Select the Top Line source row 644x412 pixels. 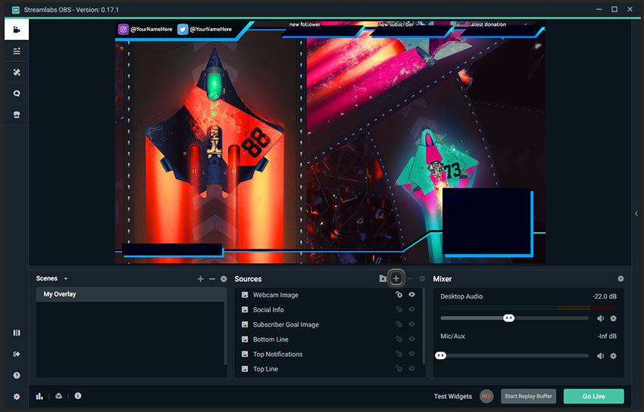(x=329, y=369)
